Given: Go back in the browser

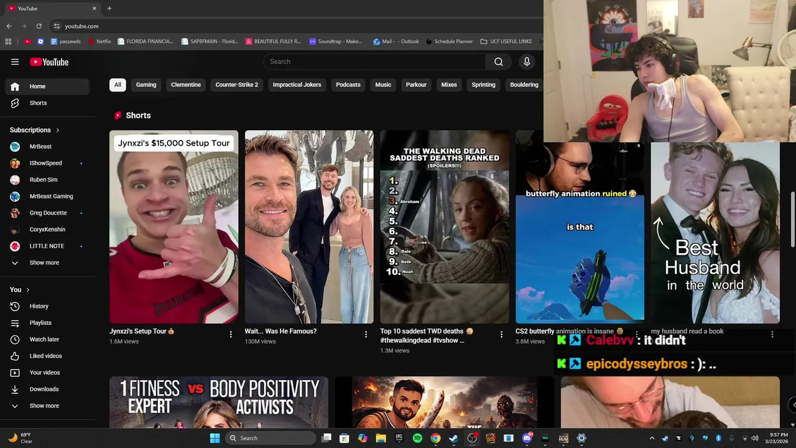Looking at the screenshot, I should coord(9,26).
